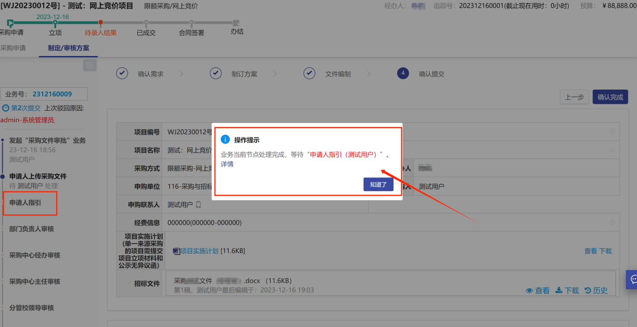Open 历史 version history for 招标文件
The image size is (637, 327).
tap(596, 290)
